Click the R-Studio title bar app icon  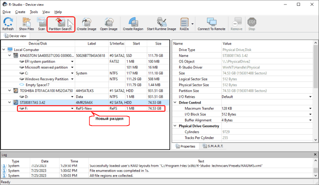(5, 4)
